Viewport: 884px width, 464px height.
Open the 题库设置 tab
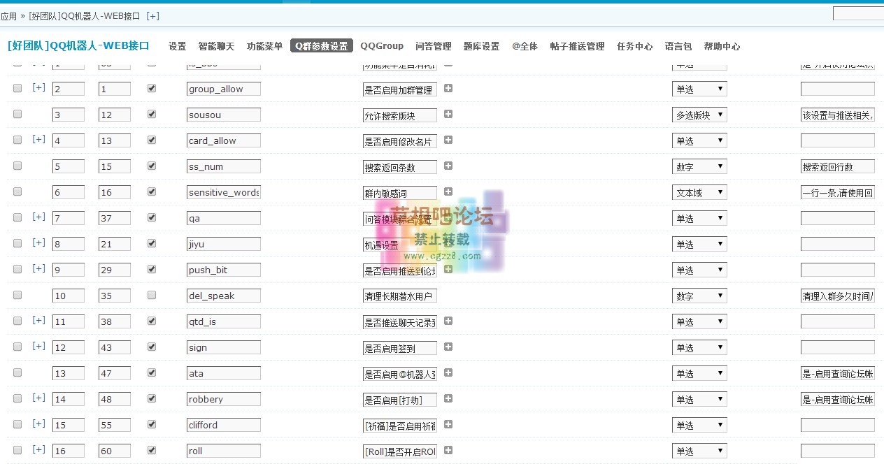[481, 46]
